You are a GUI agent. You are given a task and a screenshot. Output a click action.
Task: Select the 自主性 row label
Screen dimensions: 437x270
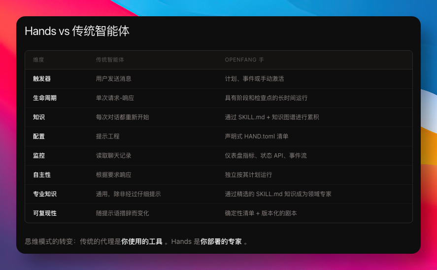[x=42, y=175]
